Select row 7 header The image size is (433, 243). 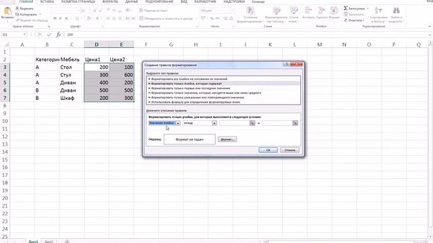click(5, 98)
